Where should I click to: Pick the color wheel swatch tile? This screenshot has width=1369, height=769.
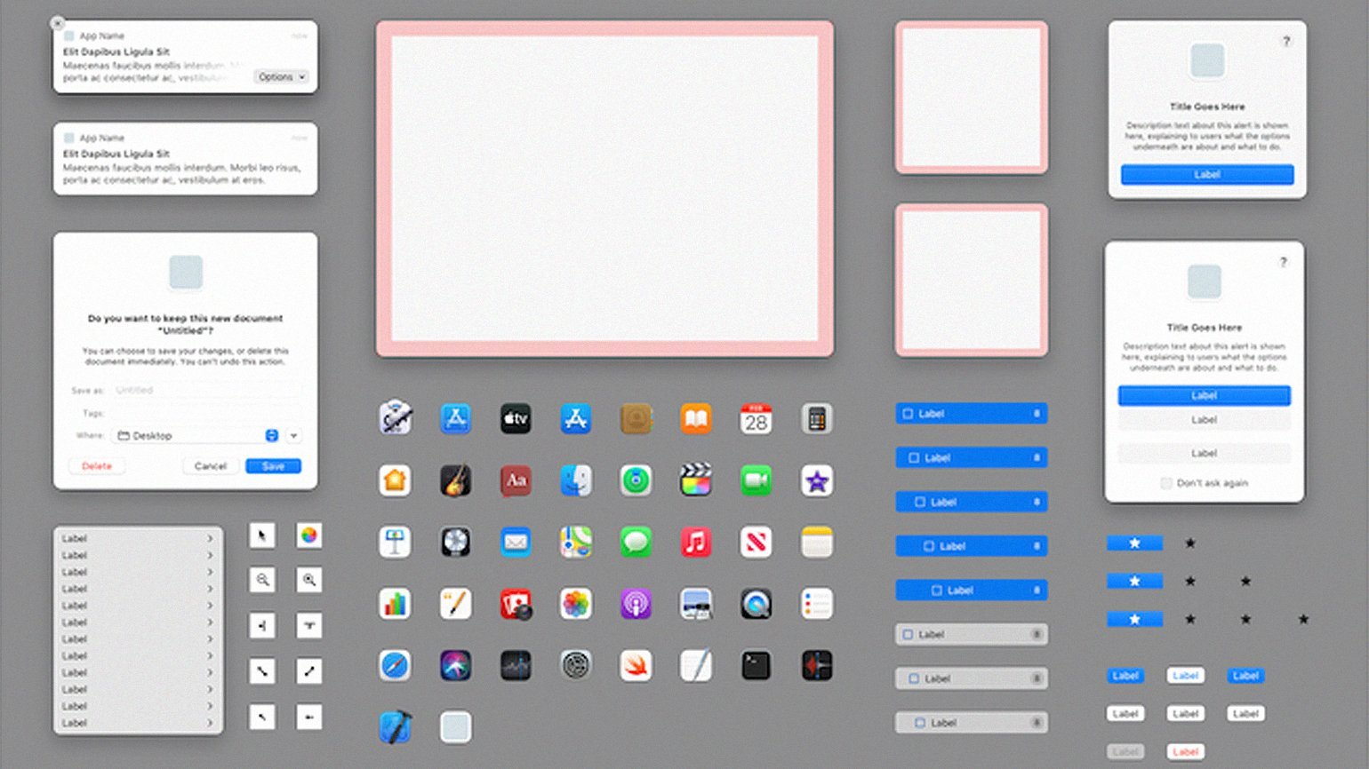tap(308, 535)
